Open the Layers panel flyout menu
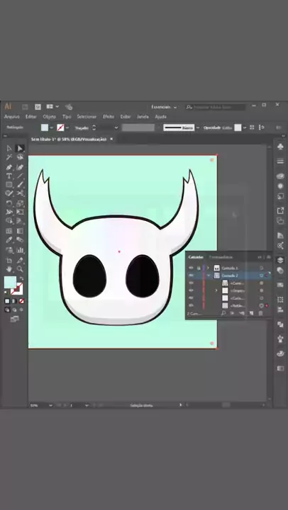Viewport: 288px width, 510px height. (x=268, y=257)
